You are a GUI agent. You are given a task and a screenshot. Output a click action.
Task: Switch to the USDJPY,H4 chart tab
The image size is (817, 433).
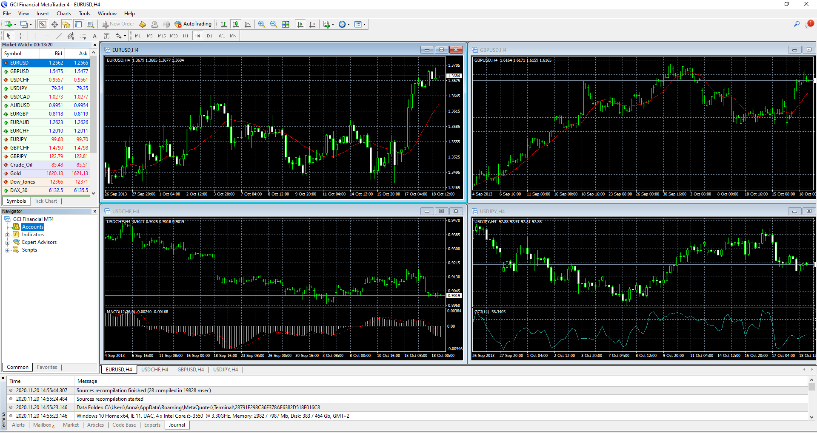[x=226, y=370]
